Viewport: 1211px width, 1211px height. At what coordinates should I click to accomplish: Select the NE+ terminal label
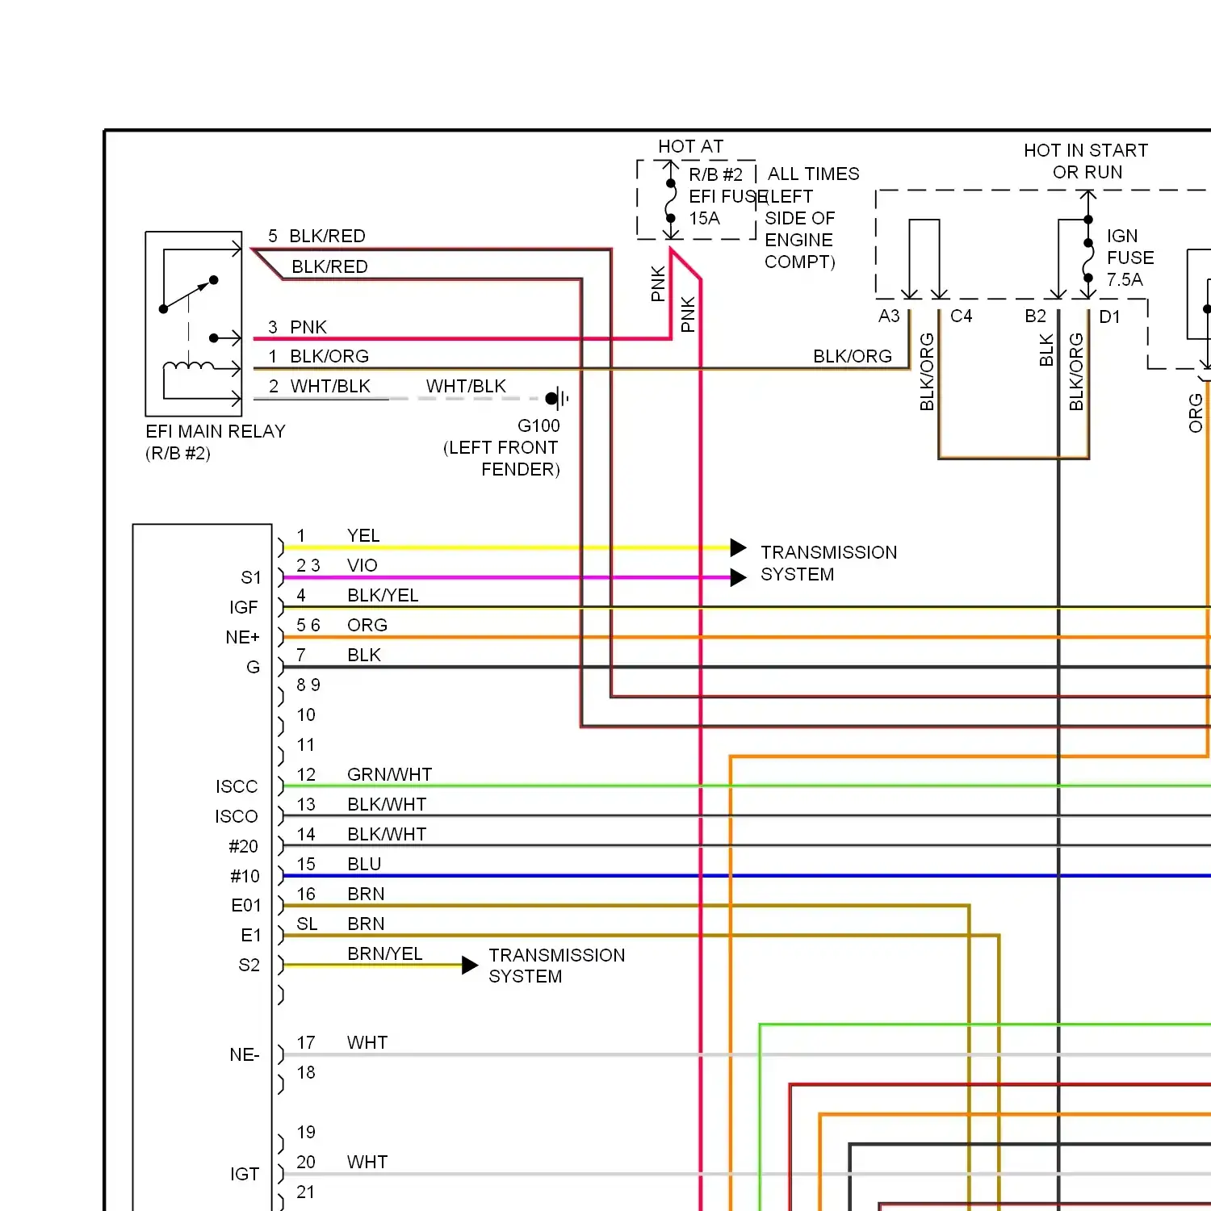(x=242, y=637)
